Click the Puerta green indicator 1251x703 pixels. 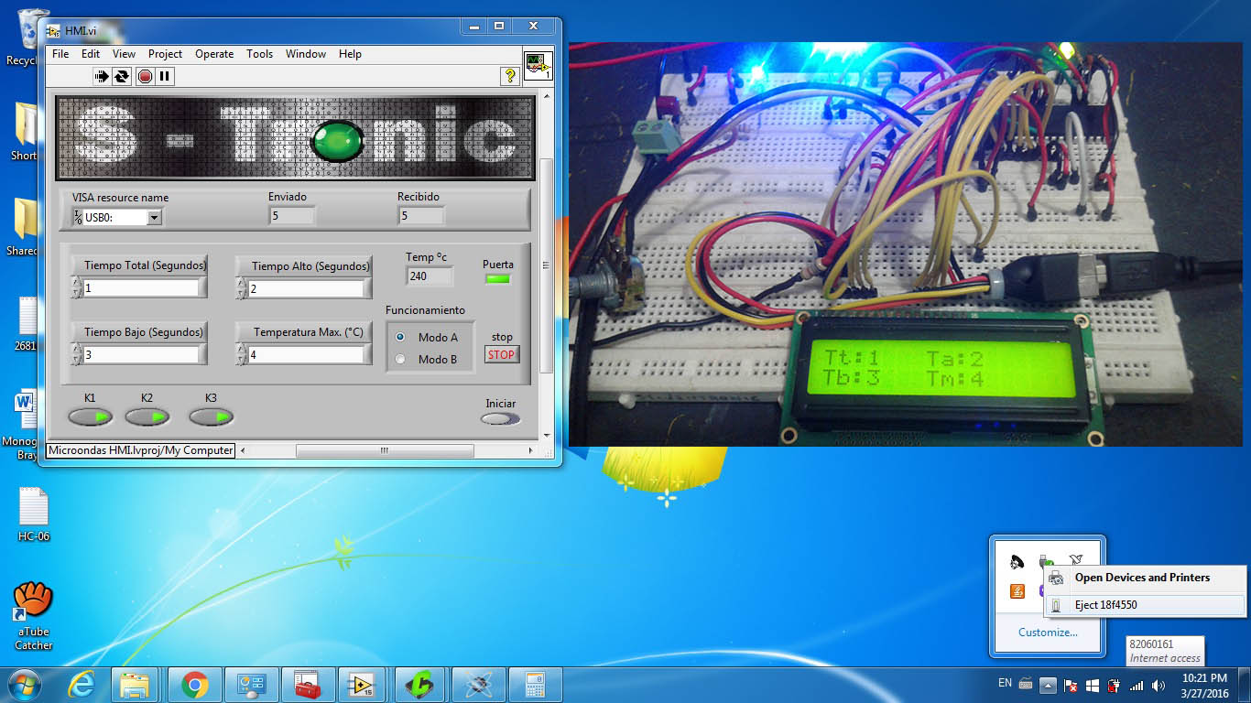click(x=497, y=278)
